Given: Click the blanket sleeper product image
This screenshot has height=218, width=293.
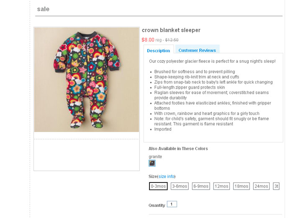Looking at the screenshot, I should [87, 79].
